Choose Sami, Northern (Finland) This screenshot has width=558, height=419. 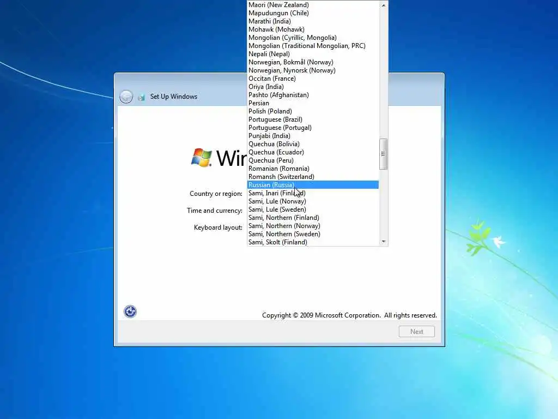click(x=313, y=218)
